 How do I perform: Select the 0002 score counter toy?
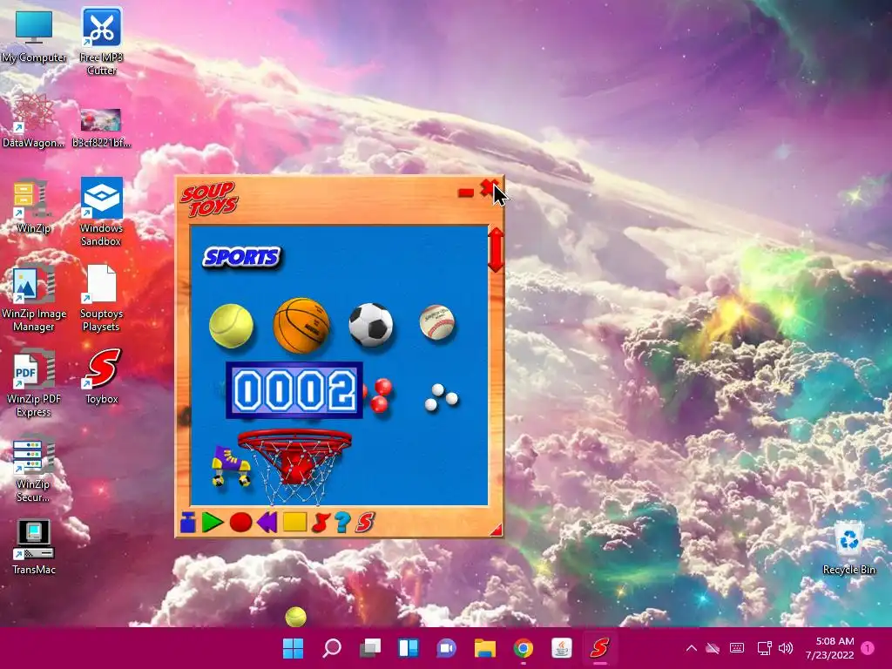pos(294,390)
